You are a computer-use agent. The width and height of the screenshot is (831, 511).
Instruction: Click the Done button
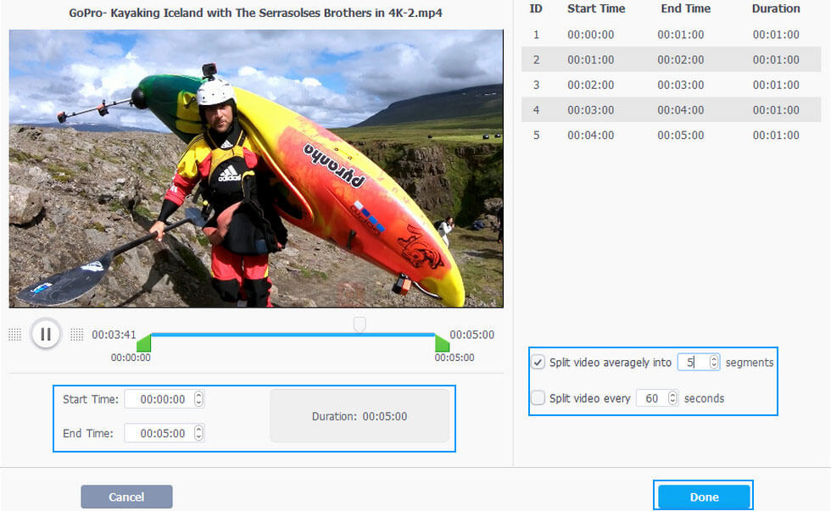click(704, 497)
